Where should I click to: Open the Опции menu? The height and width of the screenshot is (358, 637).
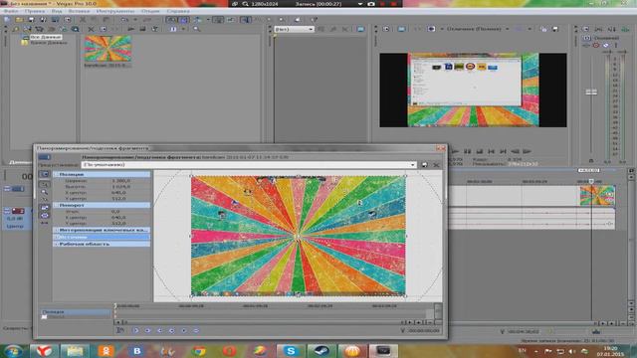(x=150, y=11)
